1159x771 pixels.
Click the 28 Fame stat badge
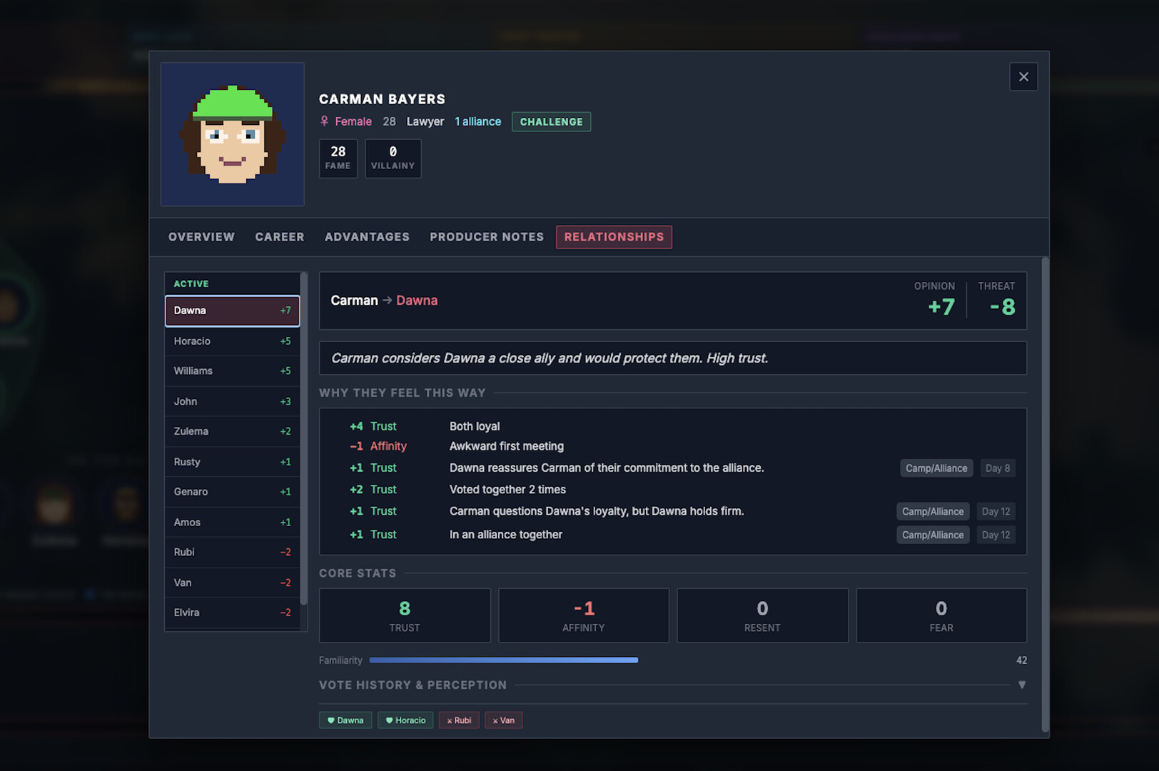click(x=338, y=158)
